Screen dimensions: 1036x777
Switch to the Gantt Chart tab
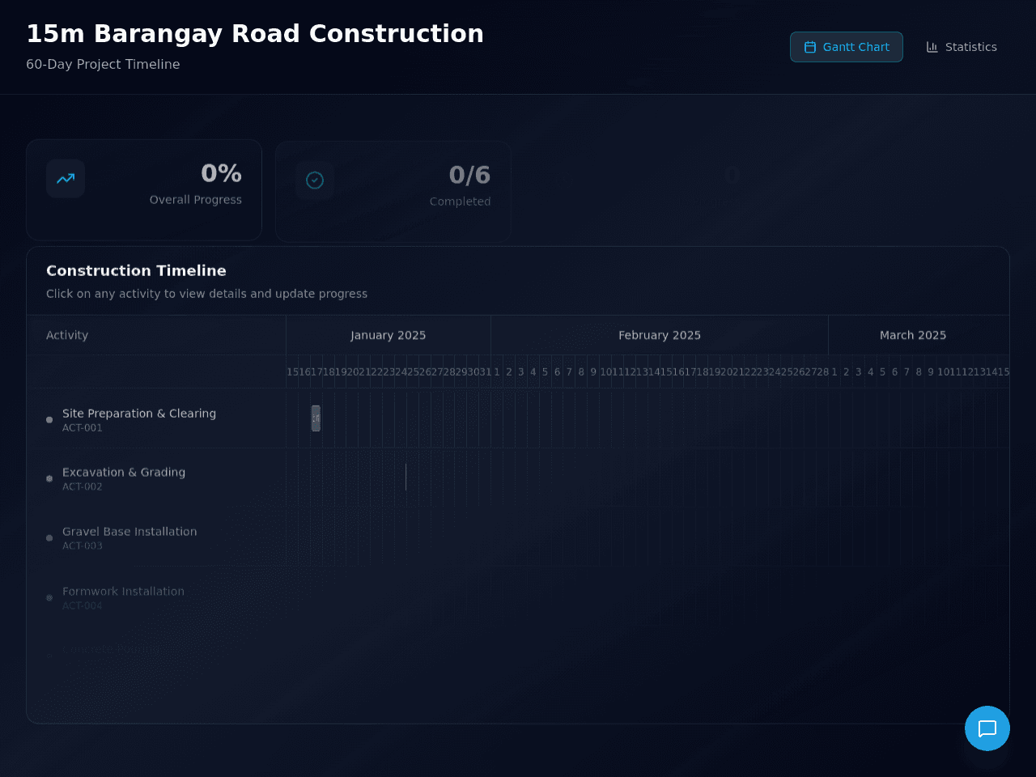click(847, 47)
